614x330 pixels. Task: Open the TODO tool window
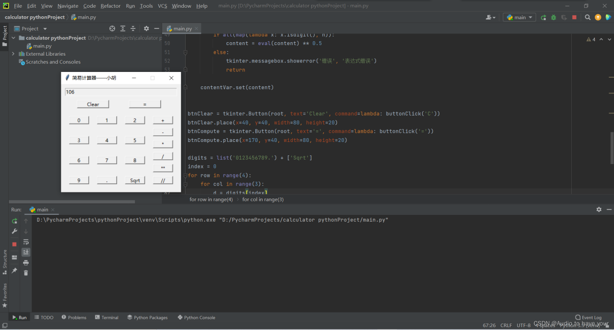[x=44, y=318]
